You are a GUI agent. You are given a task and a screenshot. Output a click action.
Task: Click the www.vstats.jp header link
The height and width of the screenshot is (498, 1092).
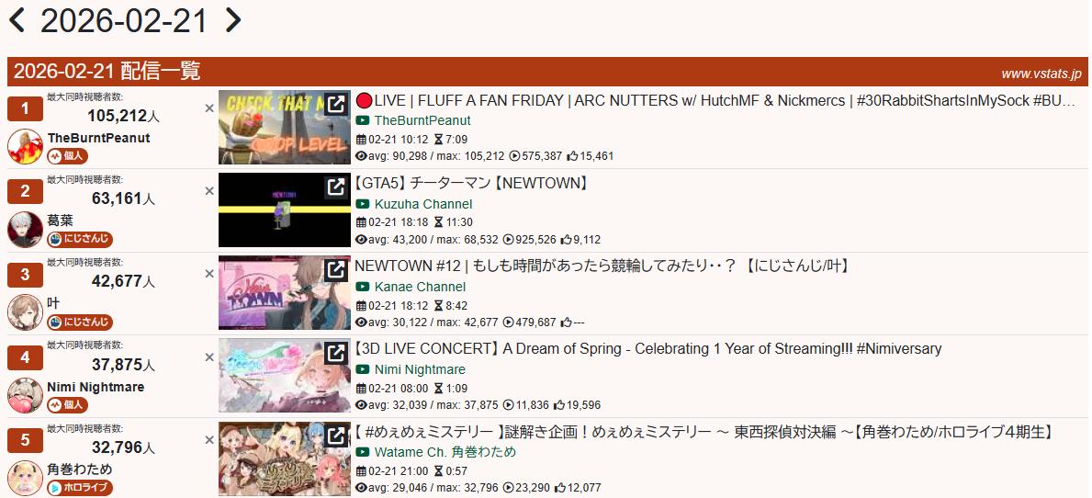1041,74
